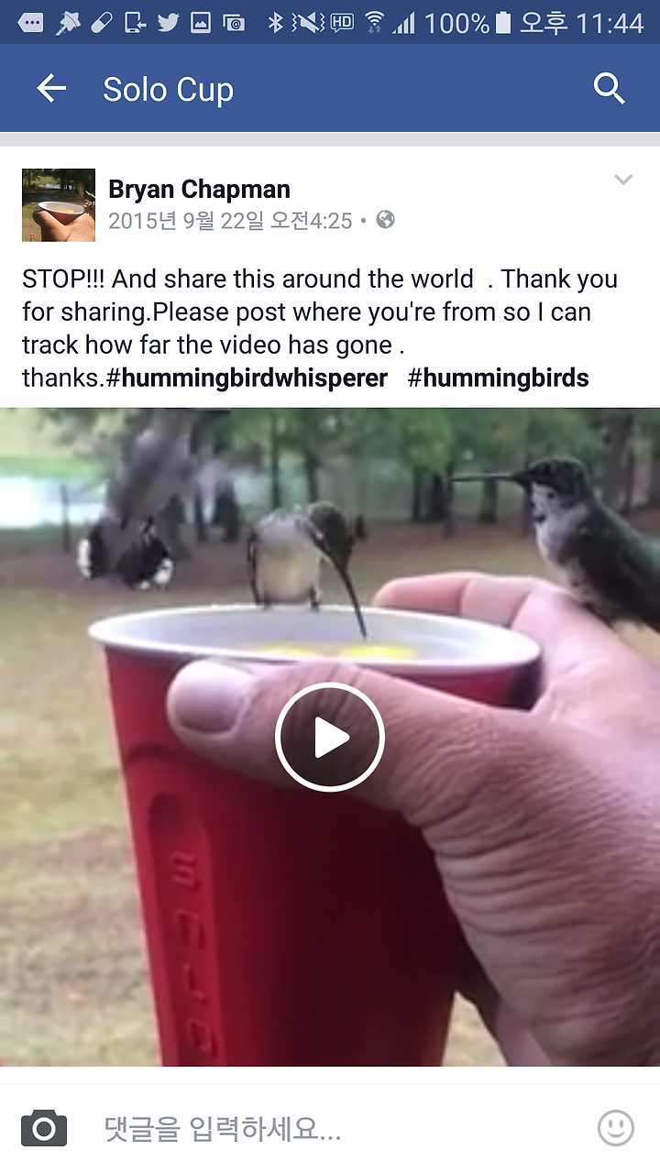Tap the Wi-Fi status bar icon
Screen dimensions: 660x1172
374,22
